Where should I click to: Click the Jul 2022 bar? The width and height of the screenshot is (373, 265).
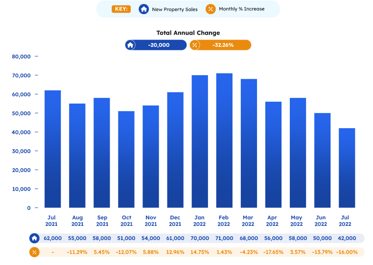(347, 168)
